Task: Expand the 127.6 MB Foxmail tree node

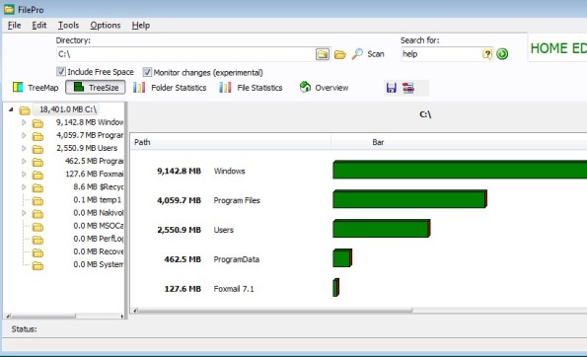Action: [x=24, y=174]
